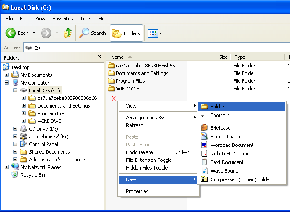The image size is (290, 212).
Task: Select Desktop icon in folder tree
Action: [x=6, y=67]
